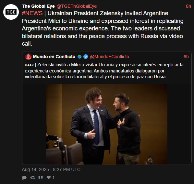The width and height of the screenshot is (194, 184).
Task: Open the handshake photo thumbnail
Action: coord(107,124)
